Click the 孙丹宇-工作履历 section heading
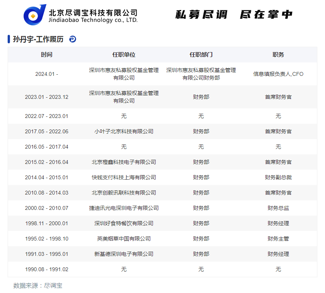 point(38,39)
